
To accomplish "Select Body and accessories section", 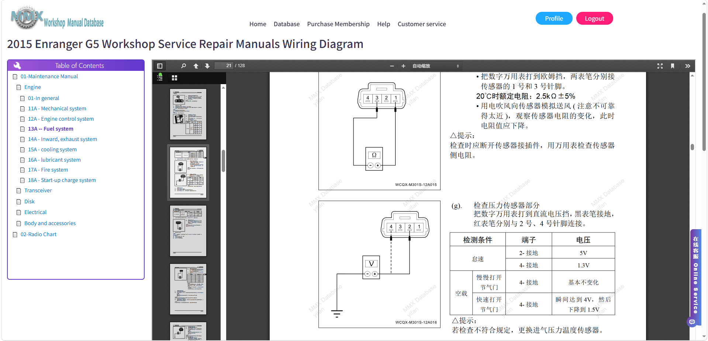I will [x=50, y=223].
